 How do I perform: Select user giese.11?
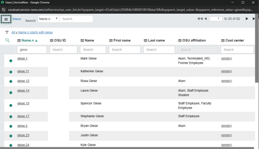pos(23,71)
